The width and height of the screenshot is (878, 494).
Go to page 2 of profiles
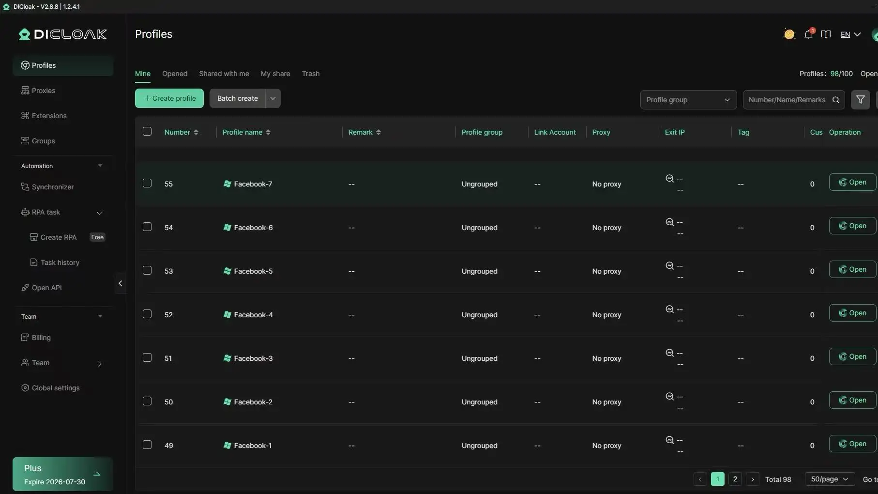coord(735,479)
